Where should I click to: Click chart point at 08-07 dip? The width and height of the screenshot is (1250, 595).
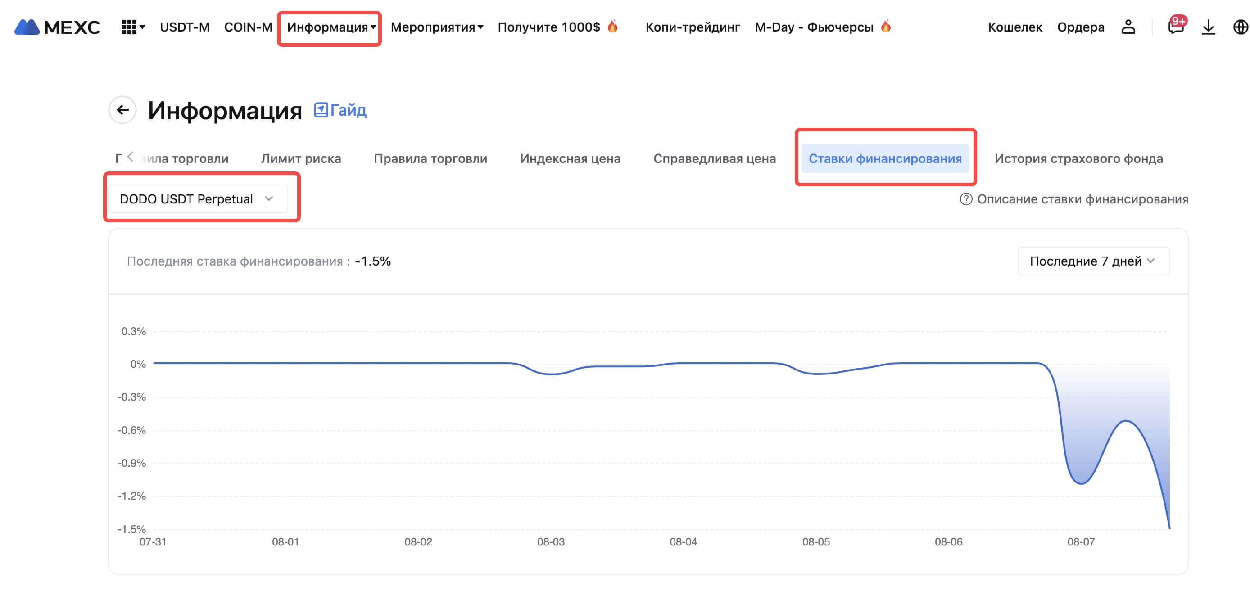tap(1081, 483)
